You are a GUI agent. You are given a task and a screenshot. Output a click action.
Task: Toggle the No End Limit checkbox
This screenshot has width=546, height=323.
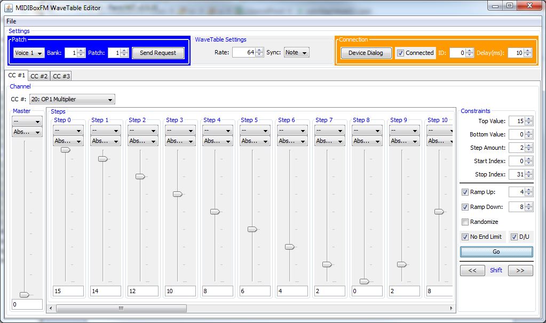(x=465, y=237)
